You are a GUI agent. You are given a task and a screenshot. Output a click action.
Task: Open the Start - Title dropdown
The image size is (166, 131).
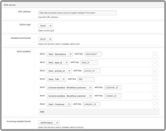pos(56,79)
